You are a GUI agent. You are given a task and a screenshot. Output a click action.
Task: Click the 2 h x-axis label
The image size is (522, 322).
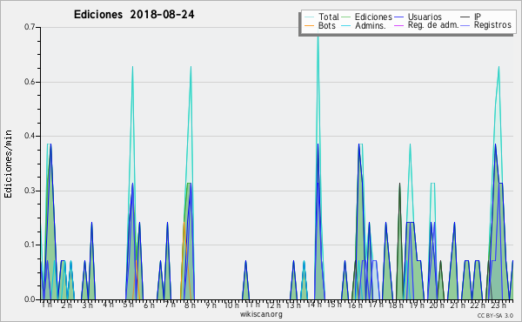[67, 305]
